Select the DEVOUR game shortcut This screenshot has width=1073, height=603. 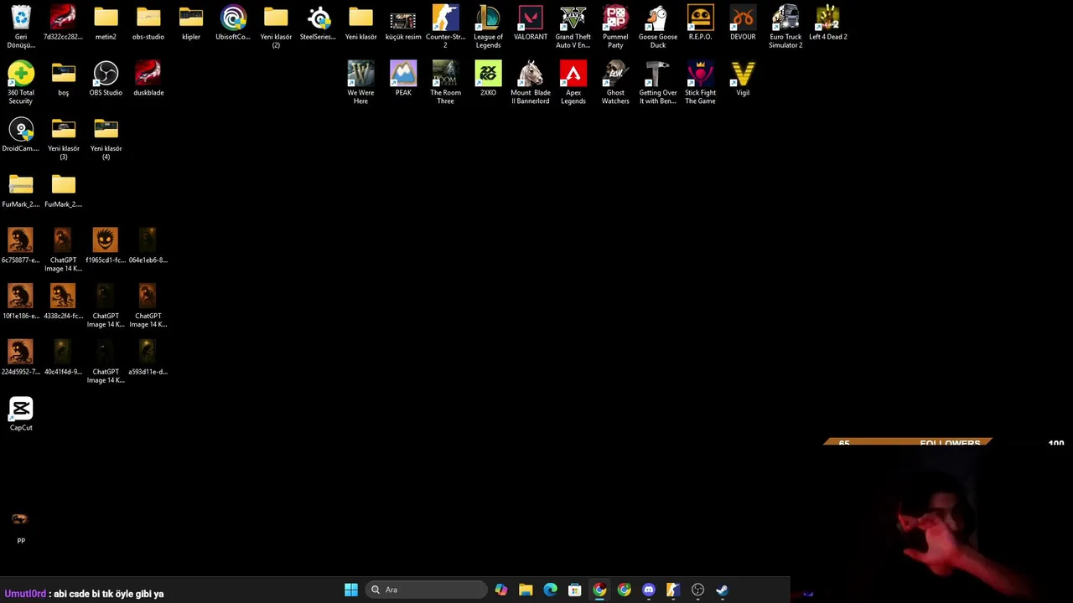743,23
